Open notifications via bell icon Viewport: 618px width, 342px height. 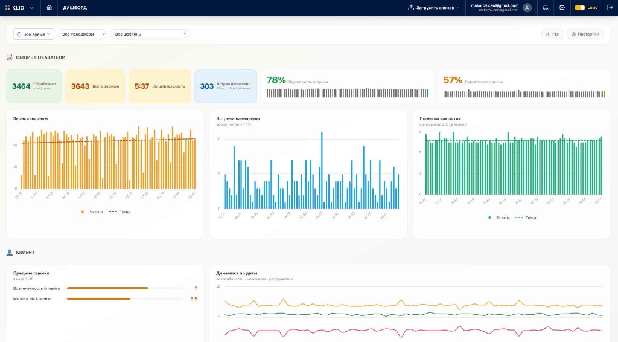tap(545, 8)
